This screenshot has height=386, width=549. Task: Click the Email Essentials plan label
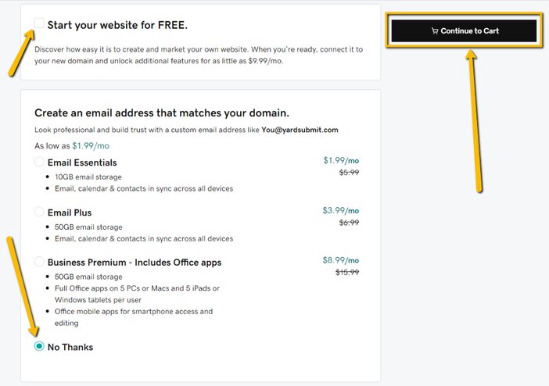tap(82, 163)
